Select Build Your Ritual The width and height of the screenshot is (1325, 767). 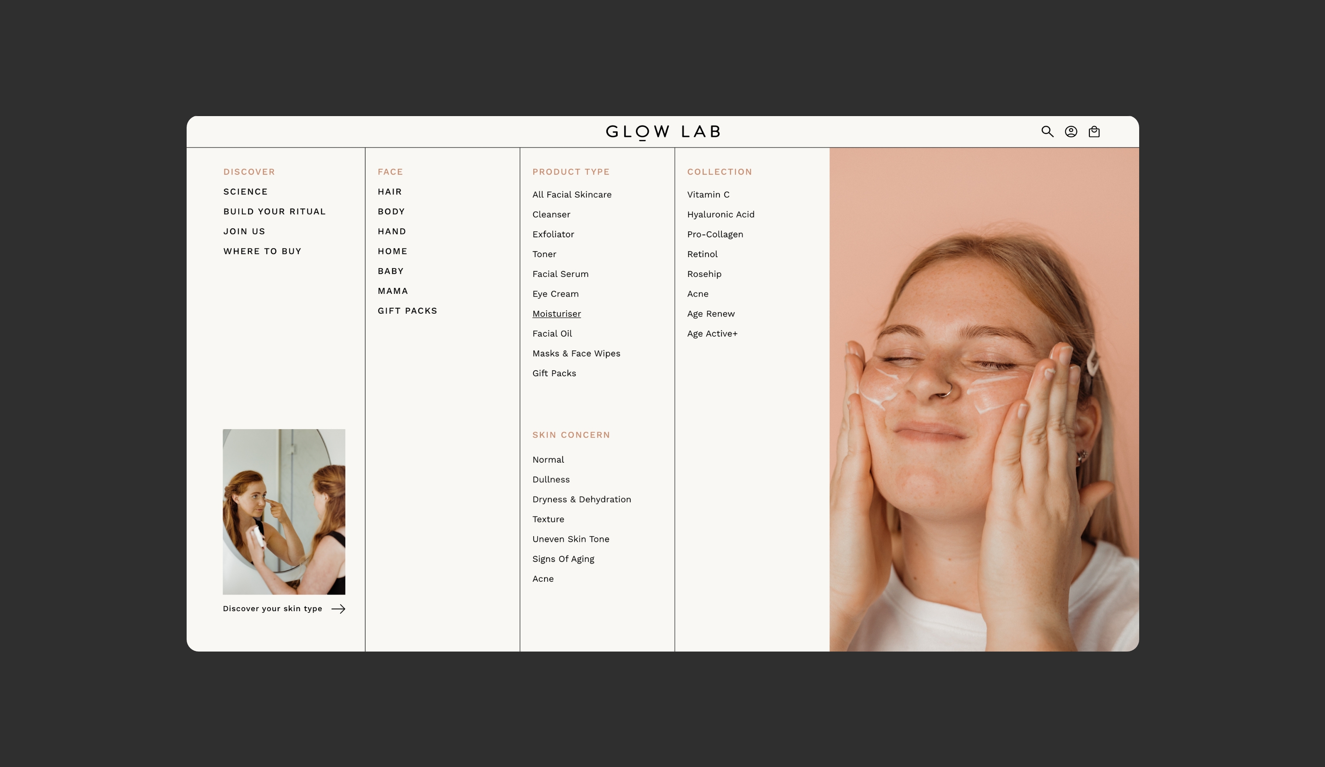tap(274, 212)
